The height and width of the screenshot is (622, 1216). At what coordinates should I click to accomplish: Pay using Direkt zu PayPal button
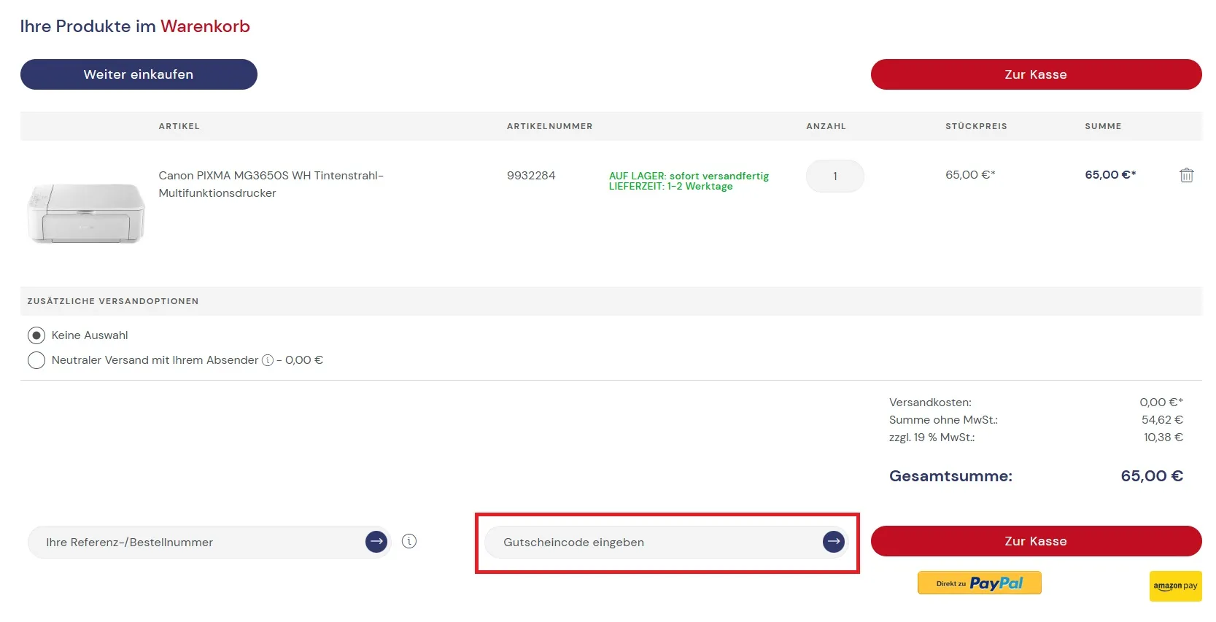pyautogui.click(x=979, y=583)
